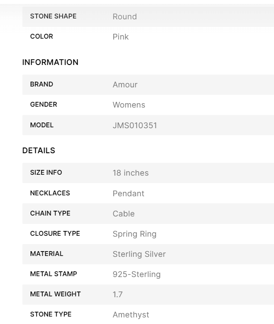This screenshot has width=274, height=324.
Task: Click the STONE SHAPE row label
Action: tap(53, 16)
